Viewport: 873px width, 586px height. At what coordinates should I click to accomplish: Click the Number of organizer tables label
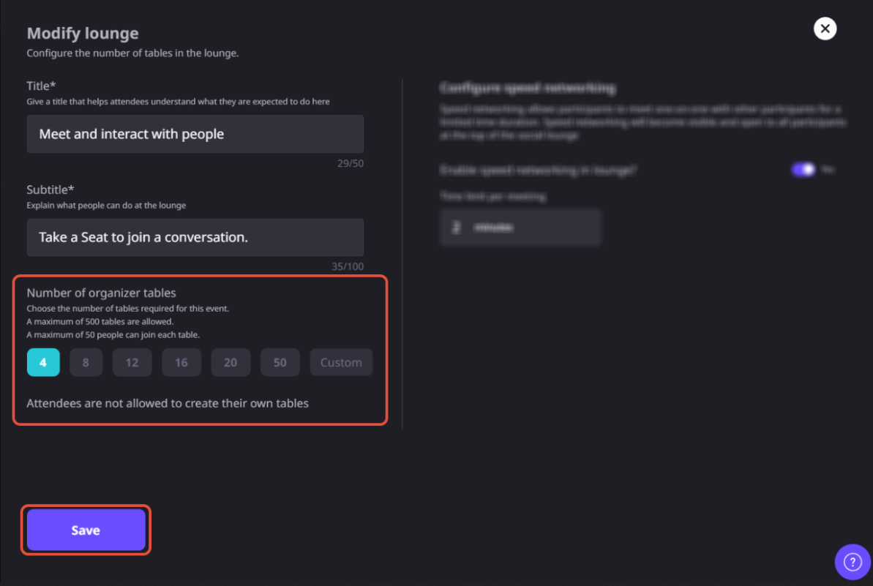tap(101, 293)
